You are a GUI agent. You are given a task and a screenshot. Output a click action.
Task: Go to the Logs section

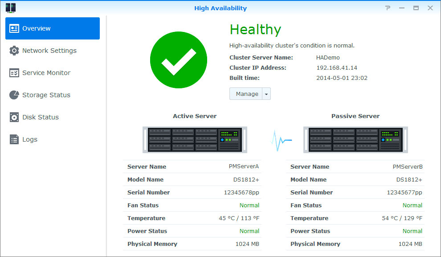[29, 139]
